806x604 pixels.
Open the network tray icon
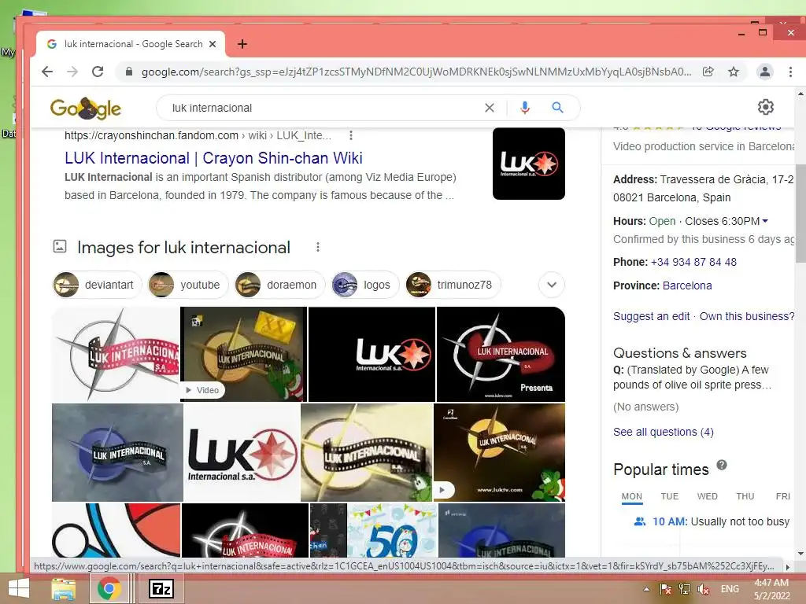click(x=684, y=589)
